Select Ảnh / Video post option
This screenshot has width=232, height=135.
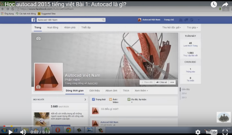114,101
